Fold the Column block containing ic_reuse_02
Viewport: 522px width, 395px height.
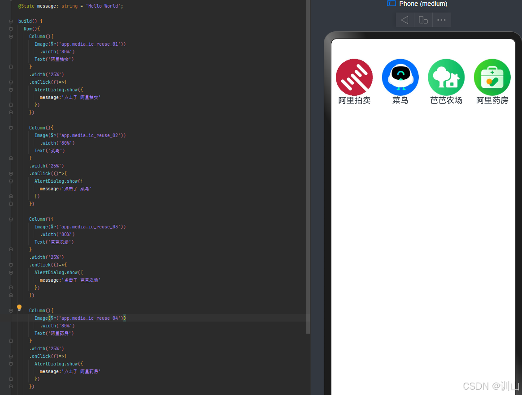click(x=11, y=128)
